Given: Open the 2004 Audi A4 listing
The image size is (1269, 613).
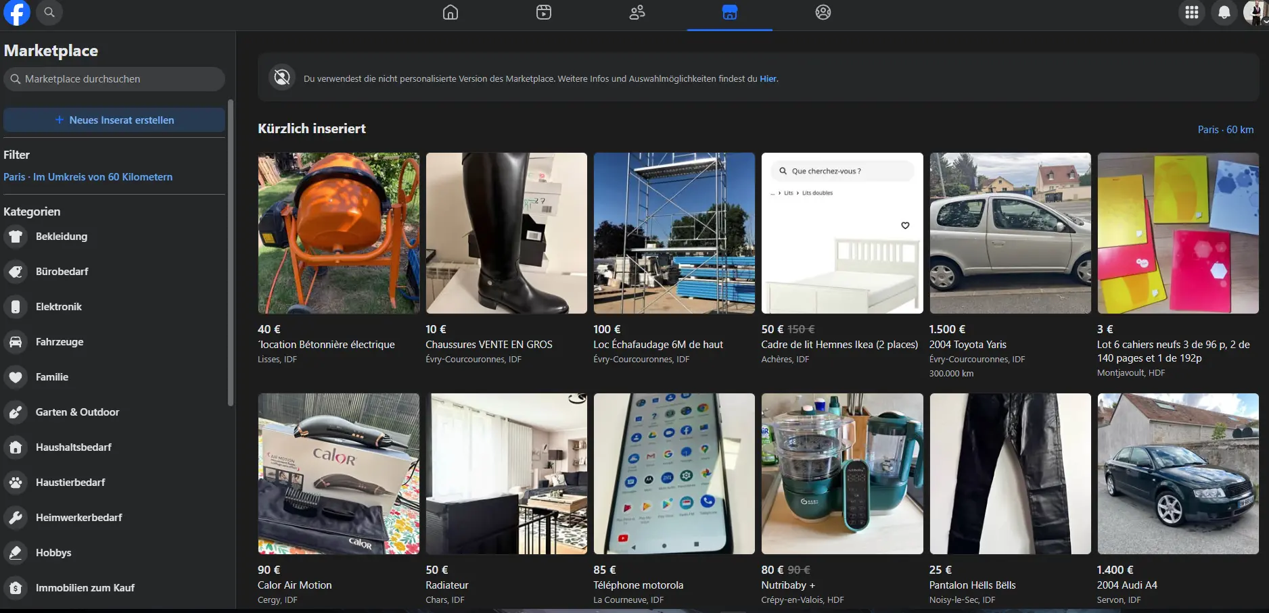Looking at the screenshot, I should (x=1178, y=499).
